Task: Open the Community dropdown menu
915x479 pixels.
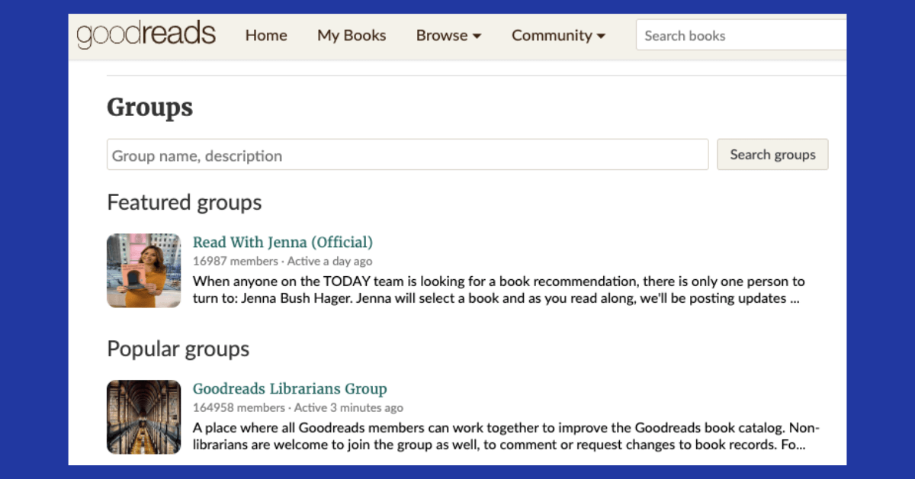Action: tap(558, 35)
